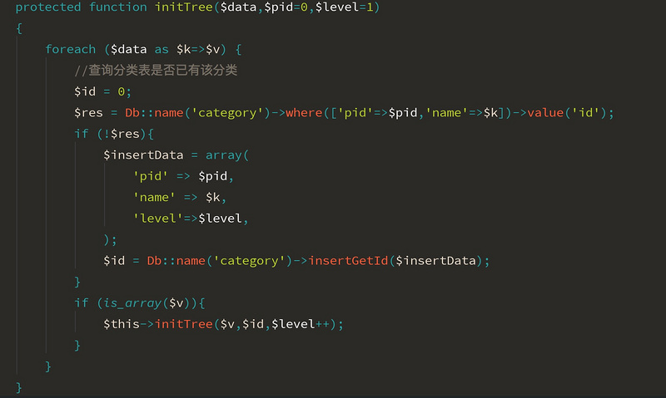This screenshot has width=666, height=398.
Task: Click the 'foreach' keyword
Action: pos(71,50)
